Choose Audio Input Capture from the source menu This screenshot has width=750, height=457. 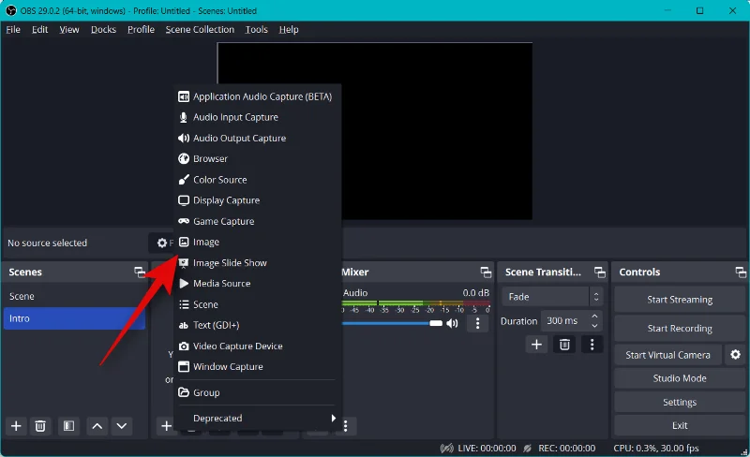257,117
